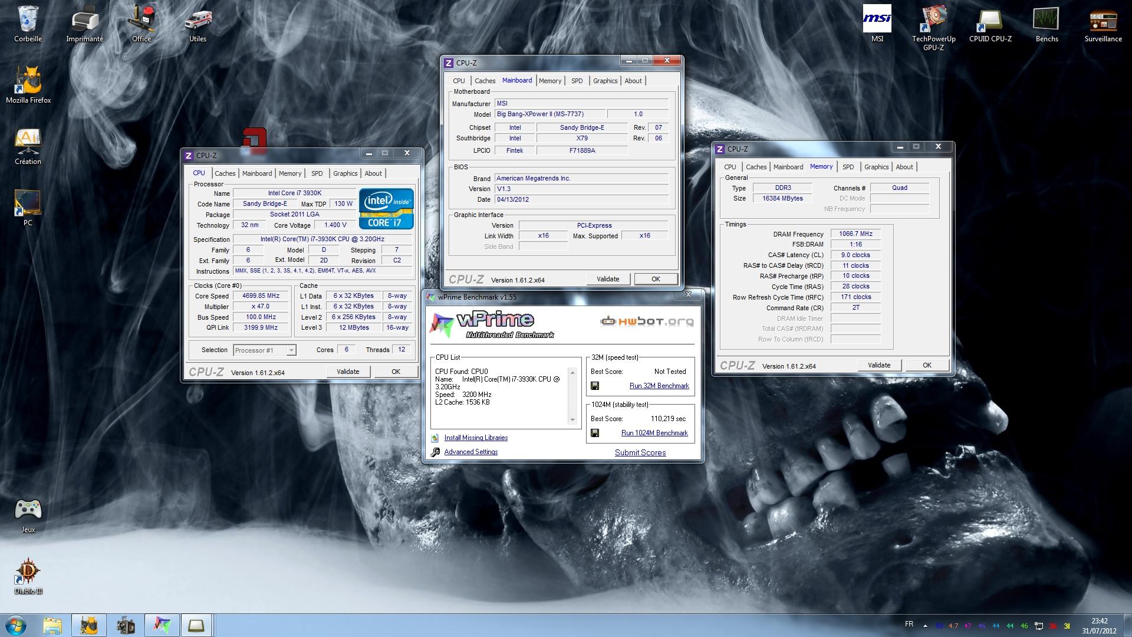1132x637 pixels.
Task: Open the Office desktop folder icon
Action: [141, 24]
